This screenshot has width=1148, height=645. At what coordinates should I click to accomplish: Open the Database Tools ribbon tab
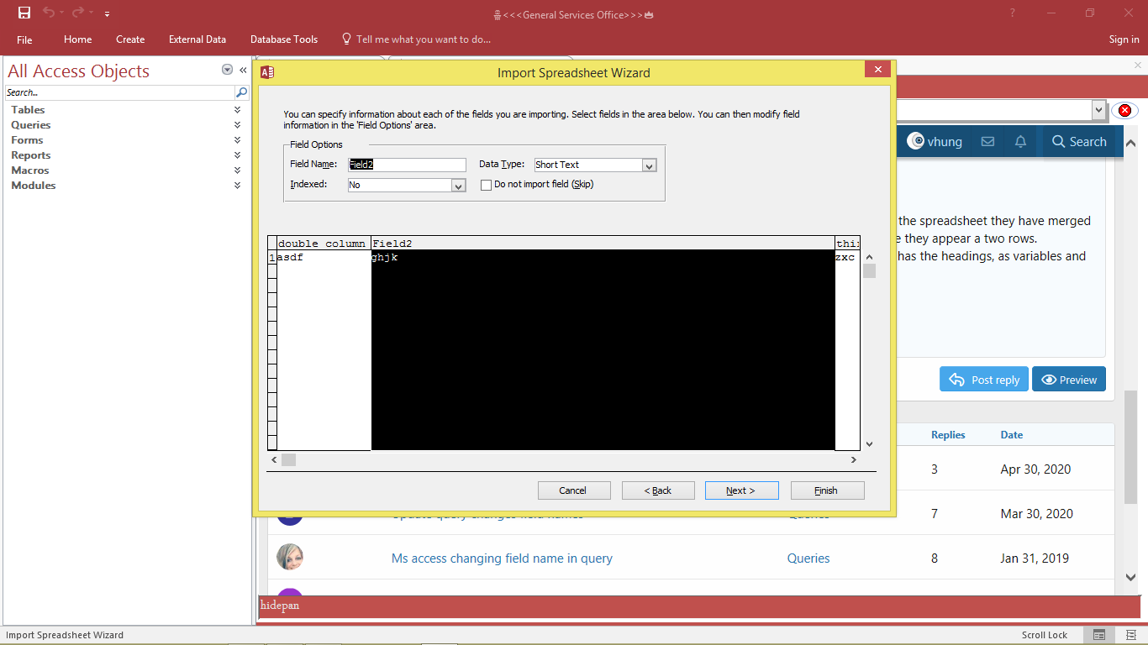(284, 39)
